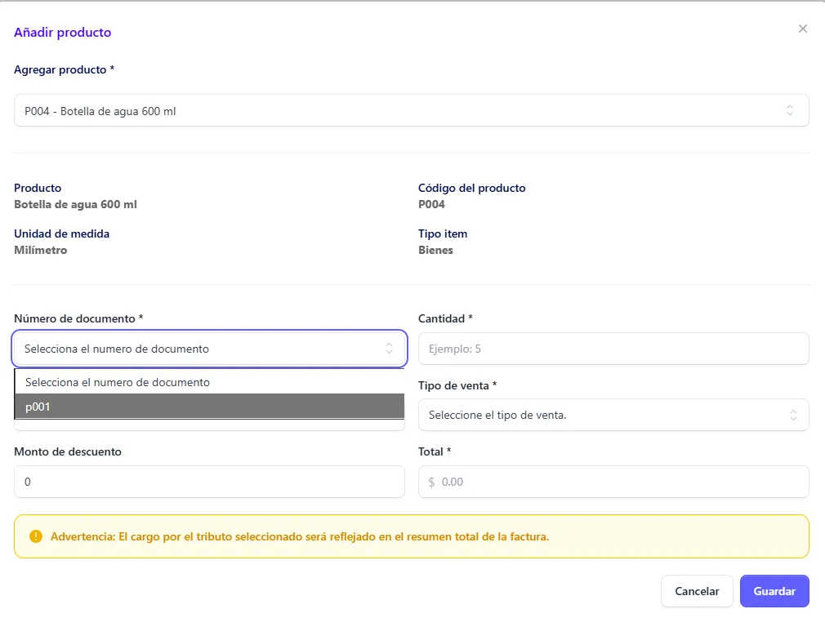
Task: Click the yellow warning exclamation icon
Action: [x=35, y=536]
